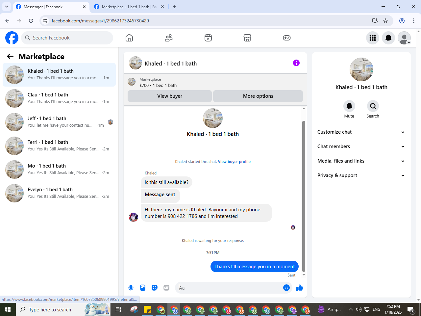Go to Facebook Home feed icon
Screen dimensions: 421x316
129,38
